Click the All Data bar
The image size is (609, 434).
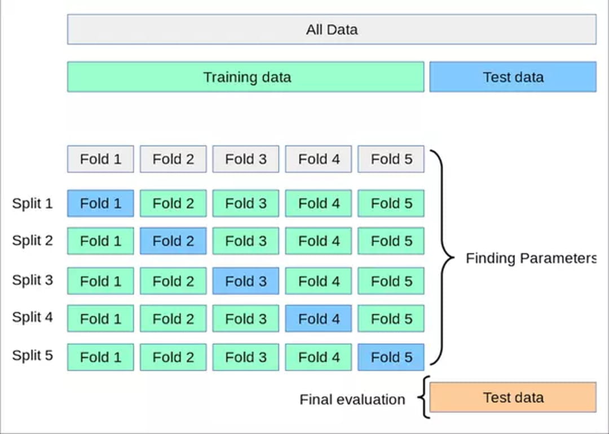[332, 29]
